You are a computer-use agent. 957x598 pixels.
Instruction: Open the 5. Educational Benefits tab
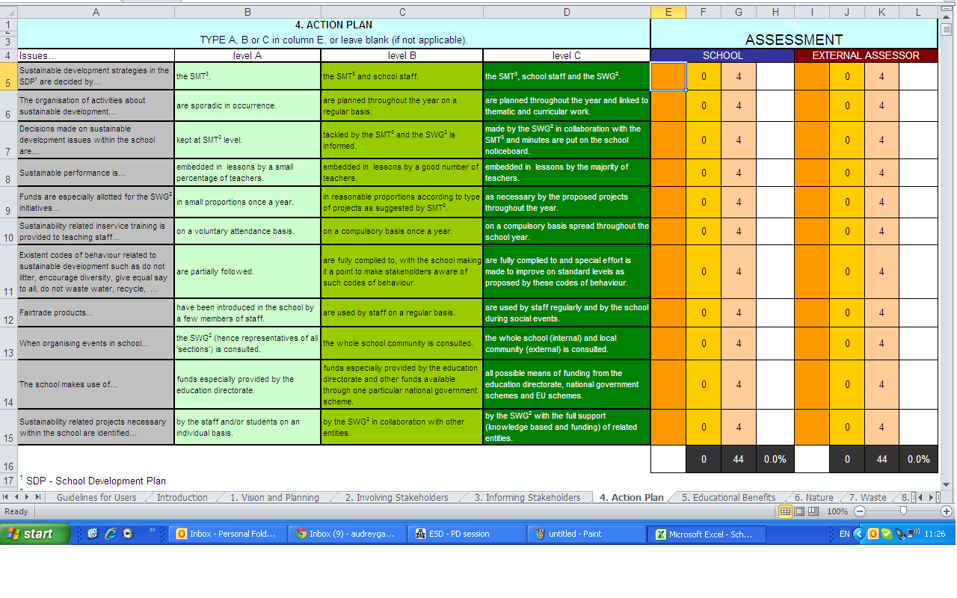pyautogui.click(x=727, y=498)
